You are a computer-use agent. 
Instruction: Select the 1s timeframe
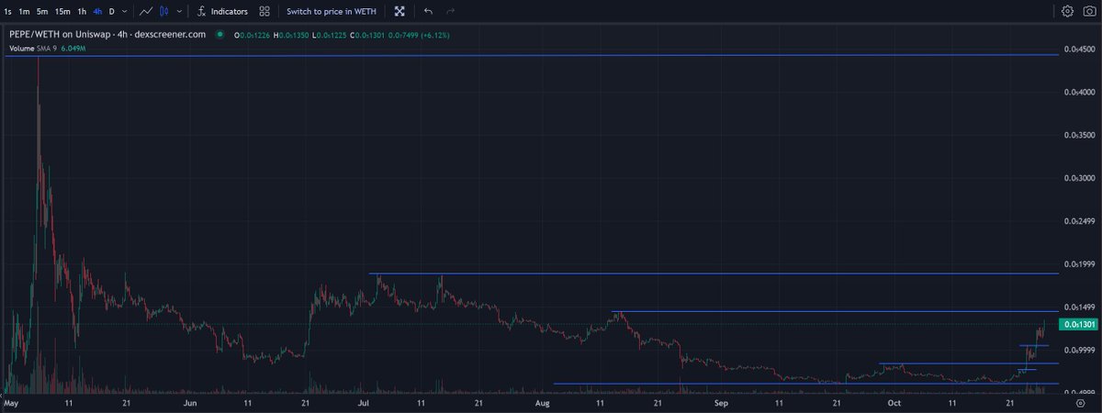click(8, 11)
